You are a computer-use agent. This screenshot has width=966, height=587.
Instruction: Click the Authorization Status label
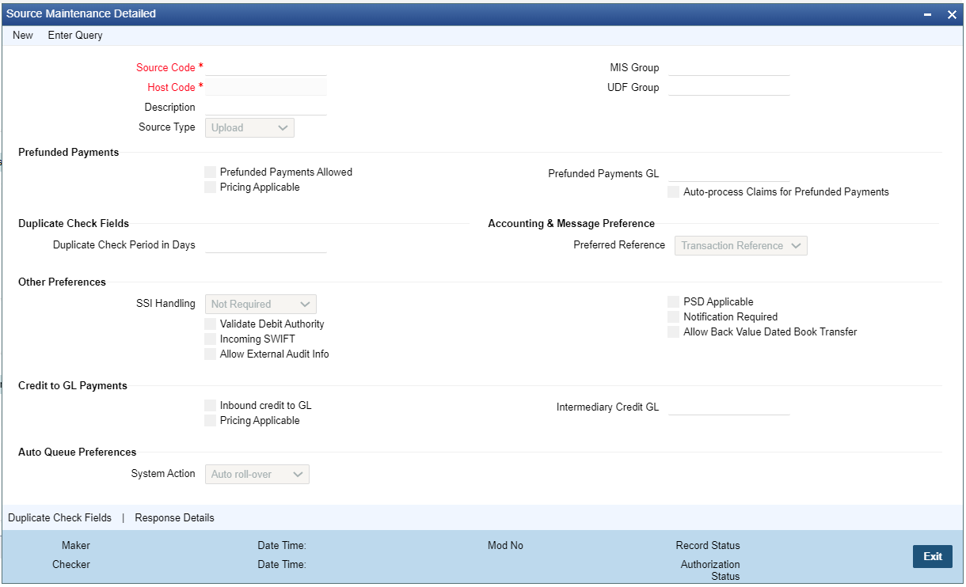pyautogui.click(x=710, y=570)
